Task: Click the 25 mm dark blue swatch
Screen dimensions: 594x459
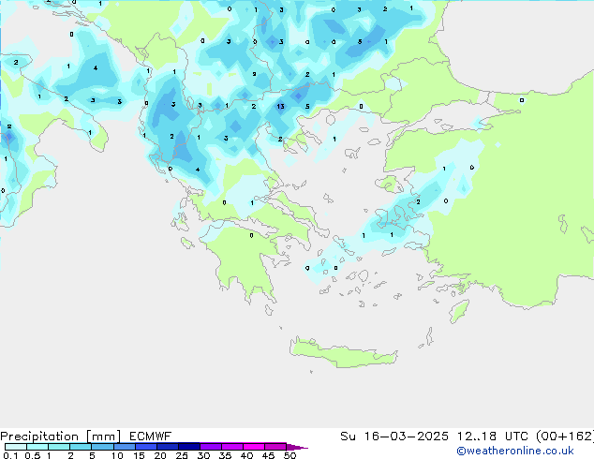Action: [x=189, y=447]
